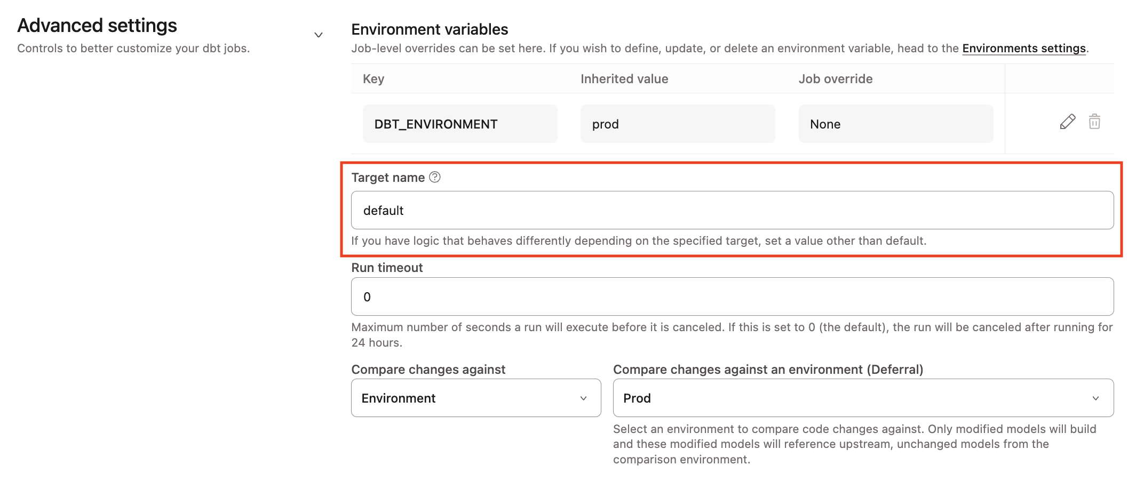Click the inherited value field showing prod
1144x481 pixels.
click(x=677, y=123)
